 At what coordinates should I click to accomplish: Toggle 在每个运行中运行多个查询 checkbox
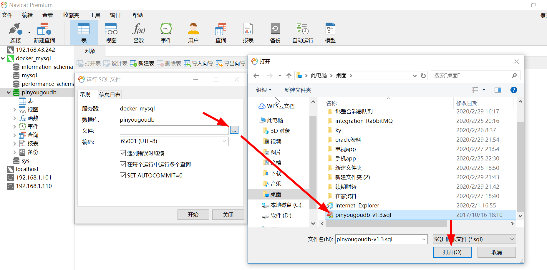(123, 164)
